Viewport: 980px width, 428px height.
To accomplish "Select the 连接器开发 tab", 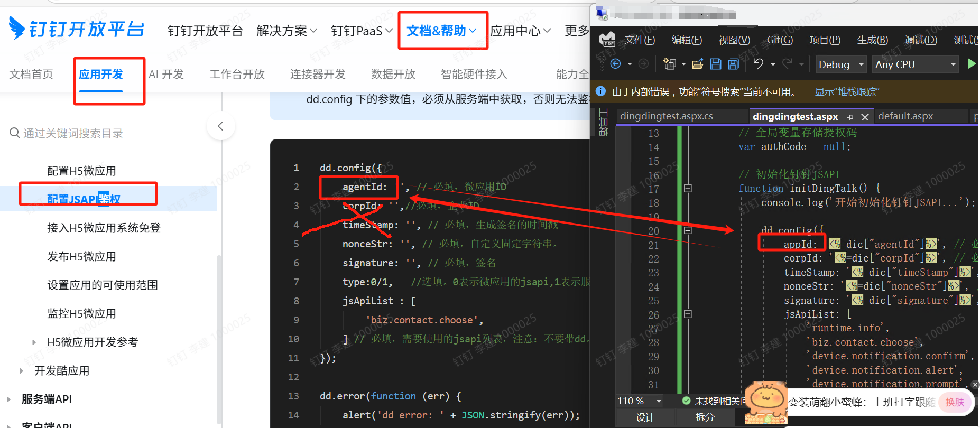I will [318, 74].
